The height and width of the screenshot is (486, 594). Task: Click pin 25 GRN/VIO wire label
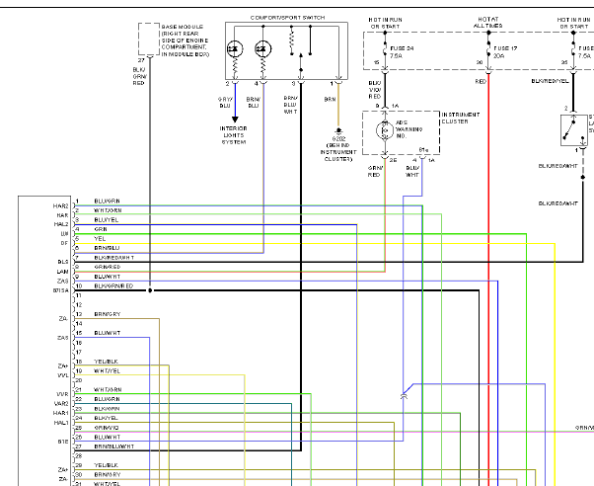pos(107,428)
